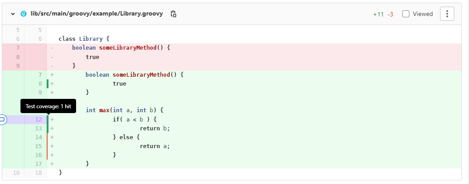The image size is (469, 184).
Task: Click the -3 deletions count
Action: [x=390, y=14]
